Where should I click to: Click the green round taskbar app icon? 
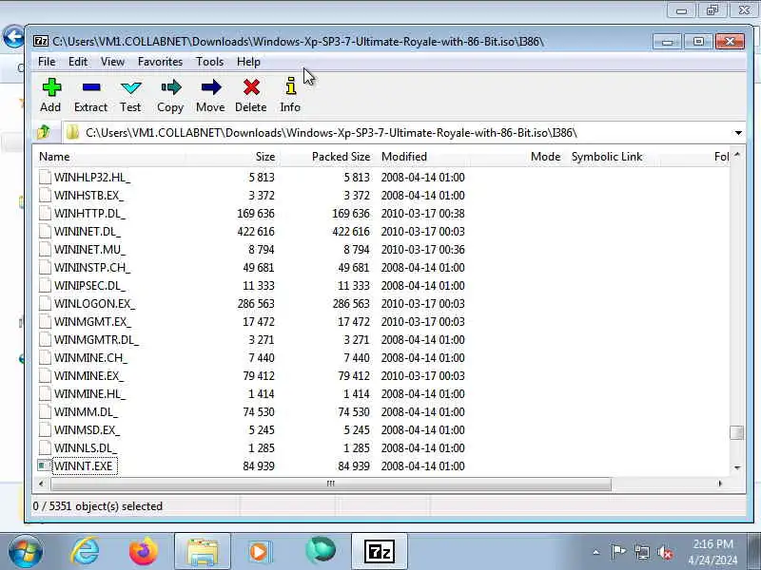point(321,551)
